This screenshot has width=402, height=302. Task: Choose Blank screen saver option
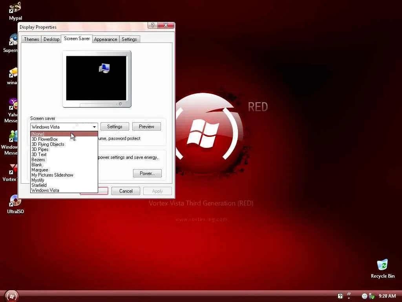pos(64,165)
